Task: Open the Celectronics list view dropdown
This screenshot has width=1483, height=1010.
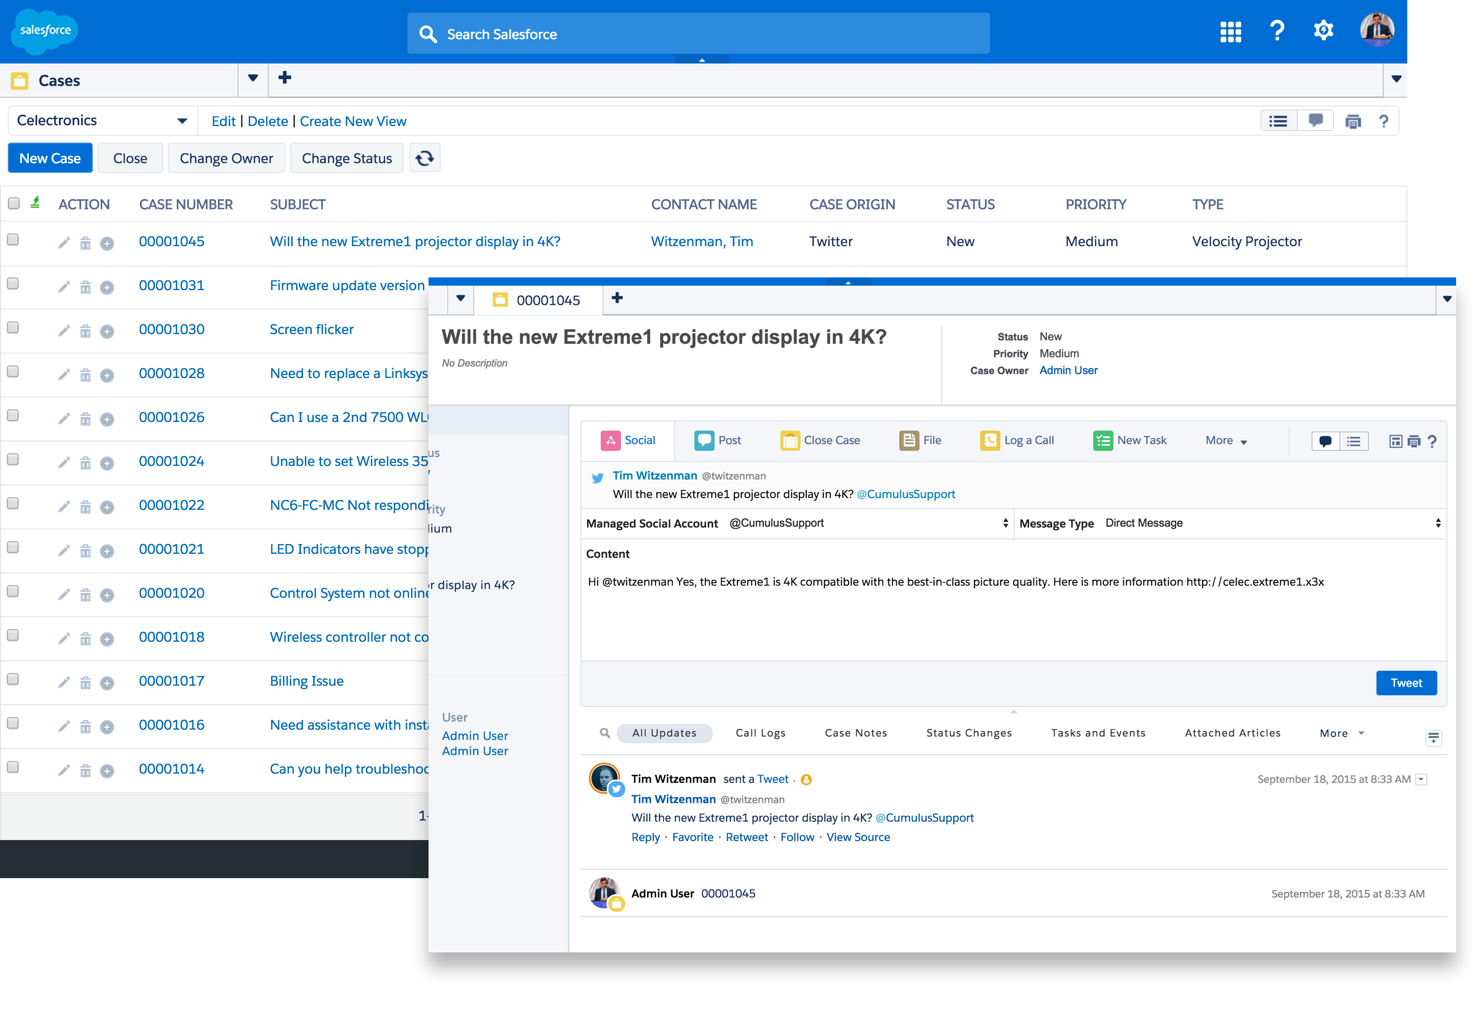Action: point(182,121)
